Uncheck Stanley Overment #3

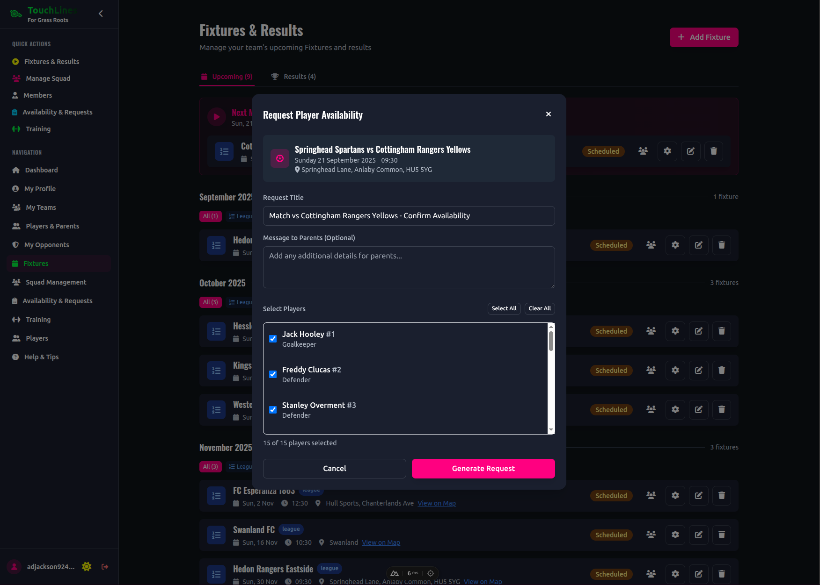[x=273, y=410]
